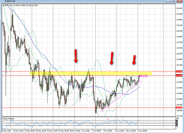The image size is (184, 133).
Task: Restore down the EURJPY,H4 chart window
Action: coord(174,1)
